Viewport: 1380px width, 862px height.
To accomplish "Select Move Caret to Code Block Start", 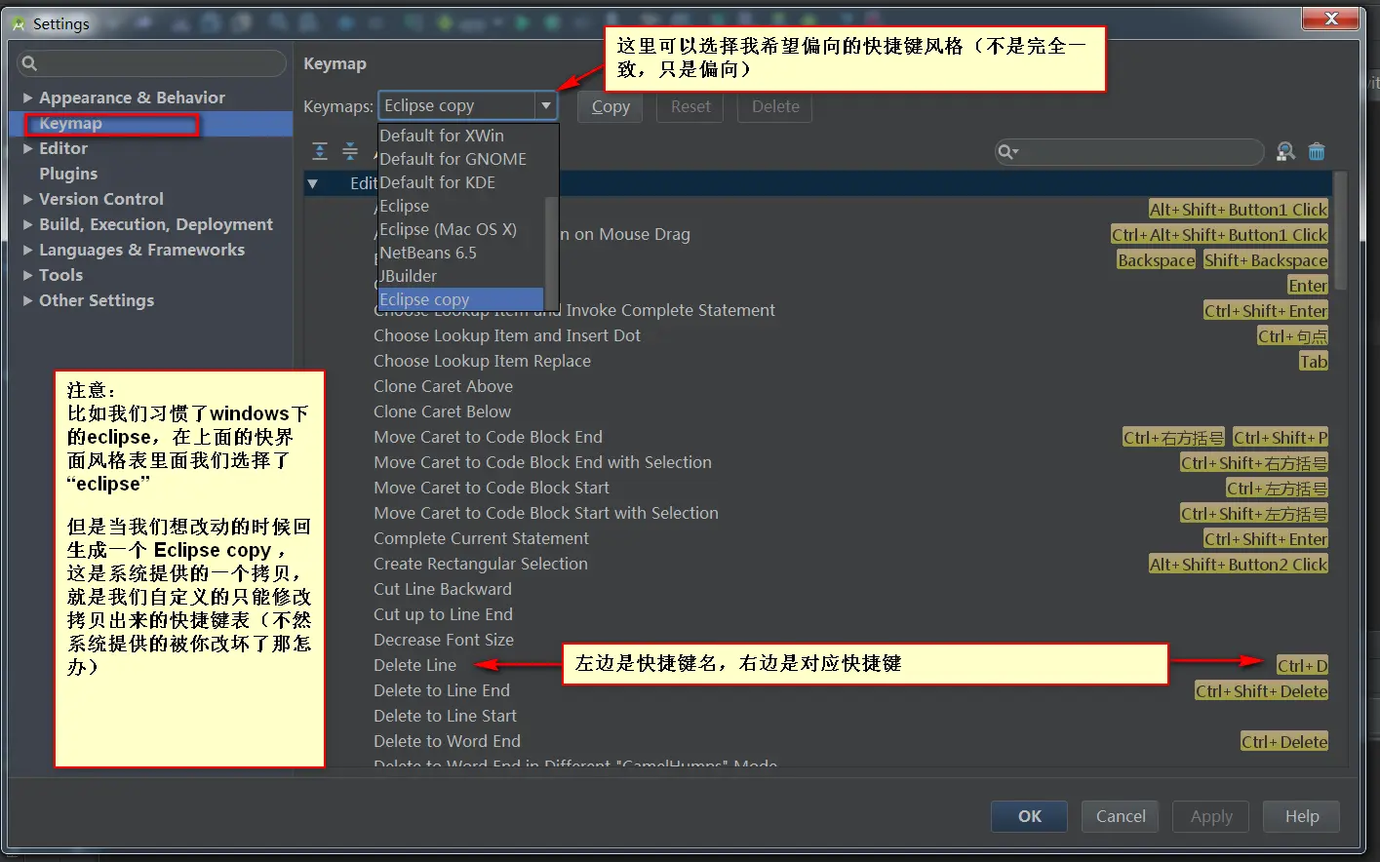I will (x=492, y=488).
